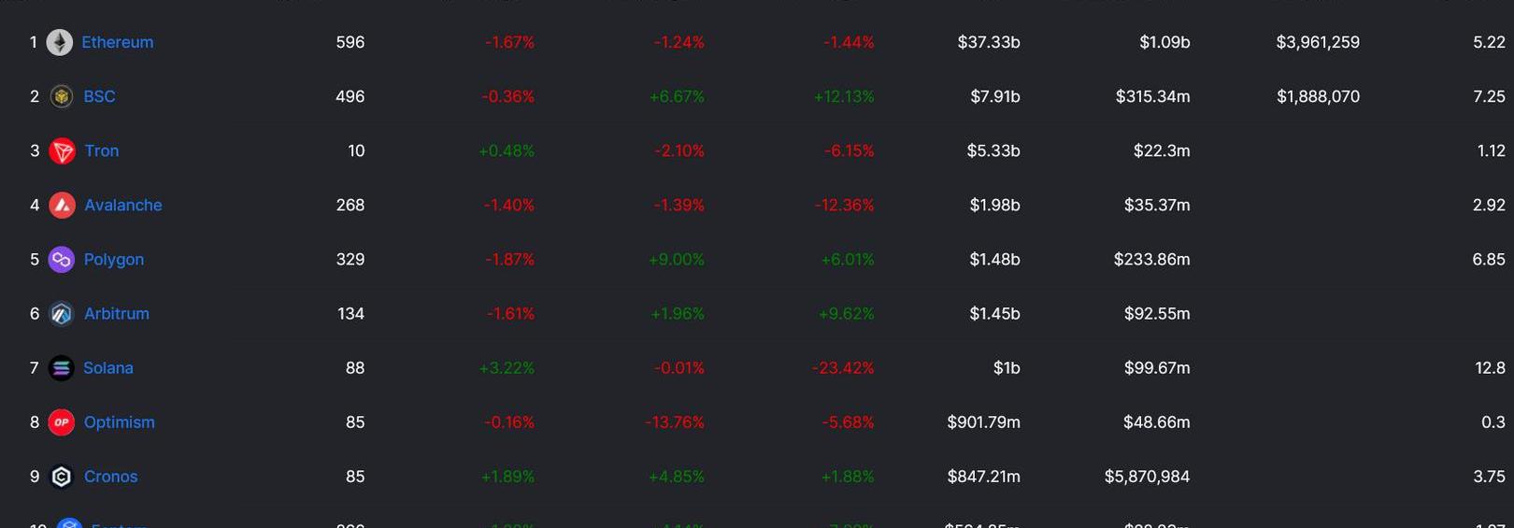
Task: Click the Solana logo icon
Action: pos(62,367)
